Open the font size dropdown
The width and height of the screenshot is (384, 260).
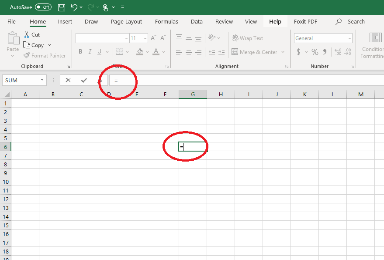coord(145,38)
